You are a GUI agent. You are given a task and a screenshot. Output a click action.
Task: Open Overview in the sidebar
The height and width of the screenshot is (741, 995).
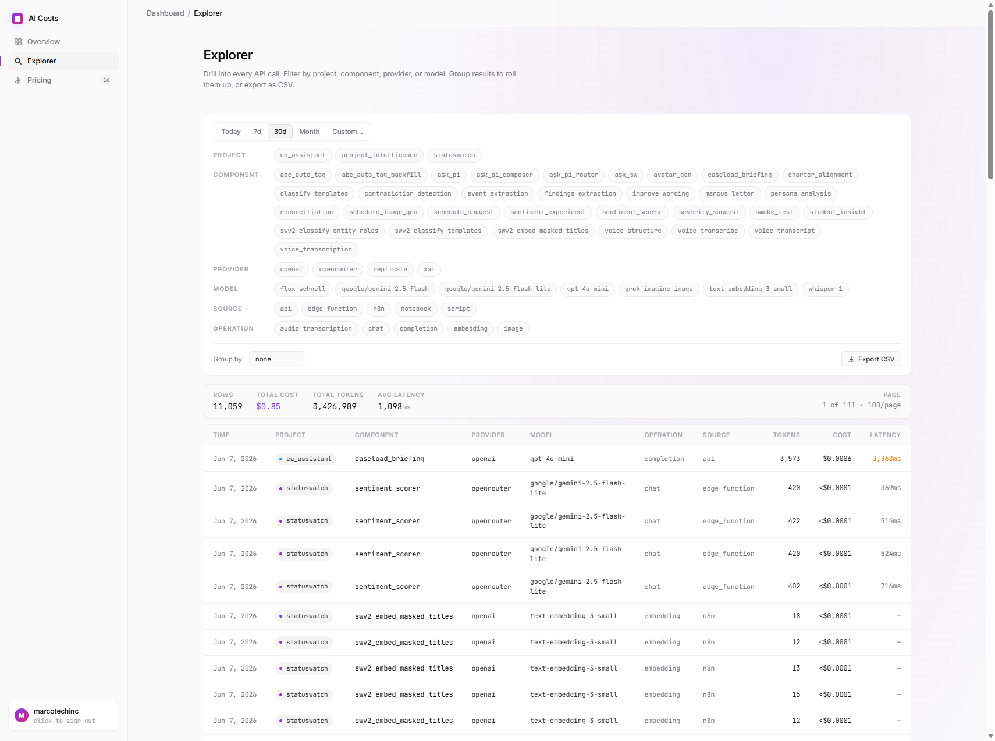pos(63,42)
